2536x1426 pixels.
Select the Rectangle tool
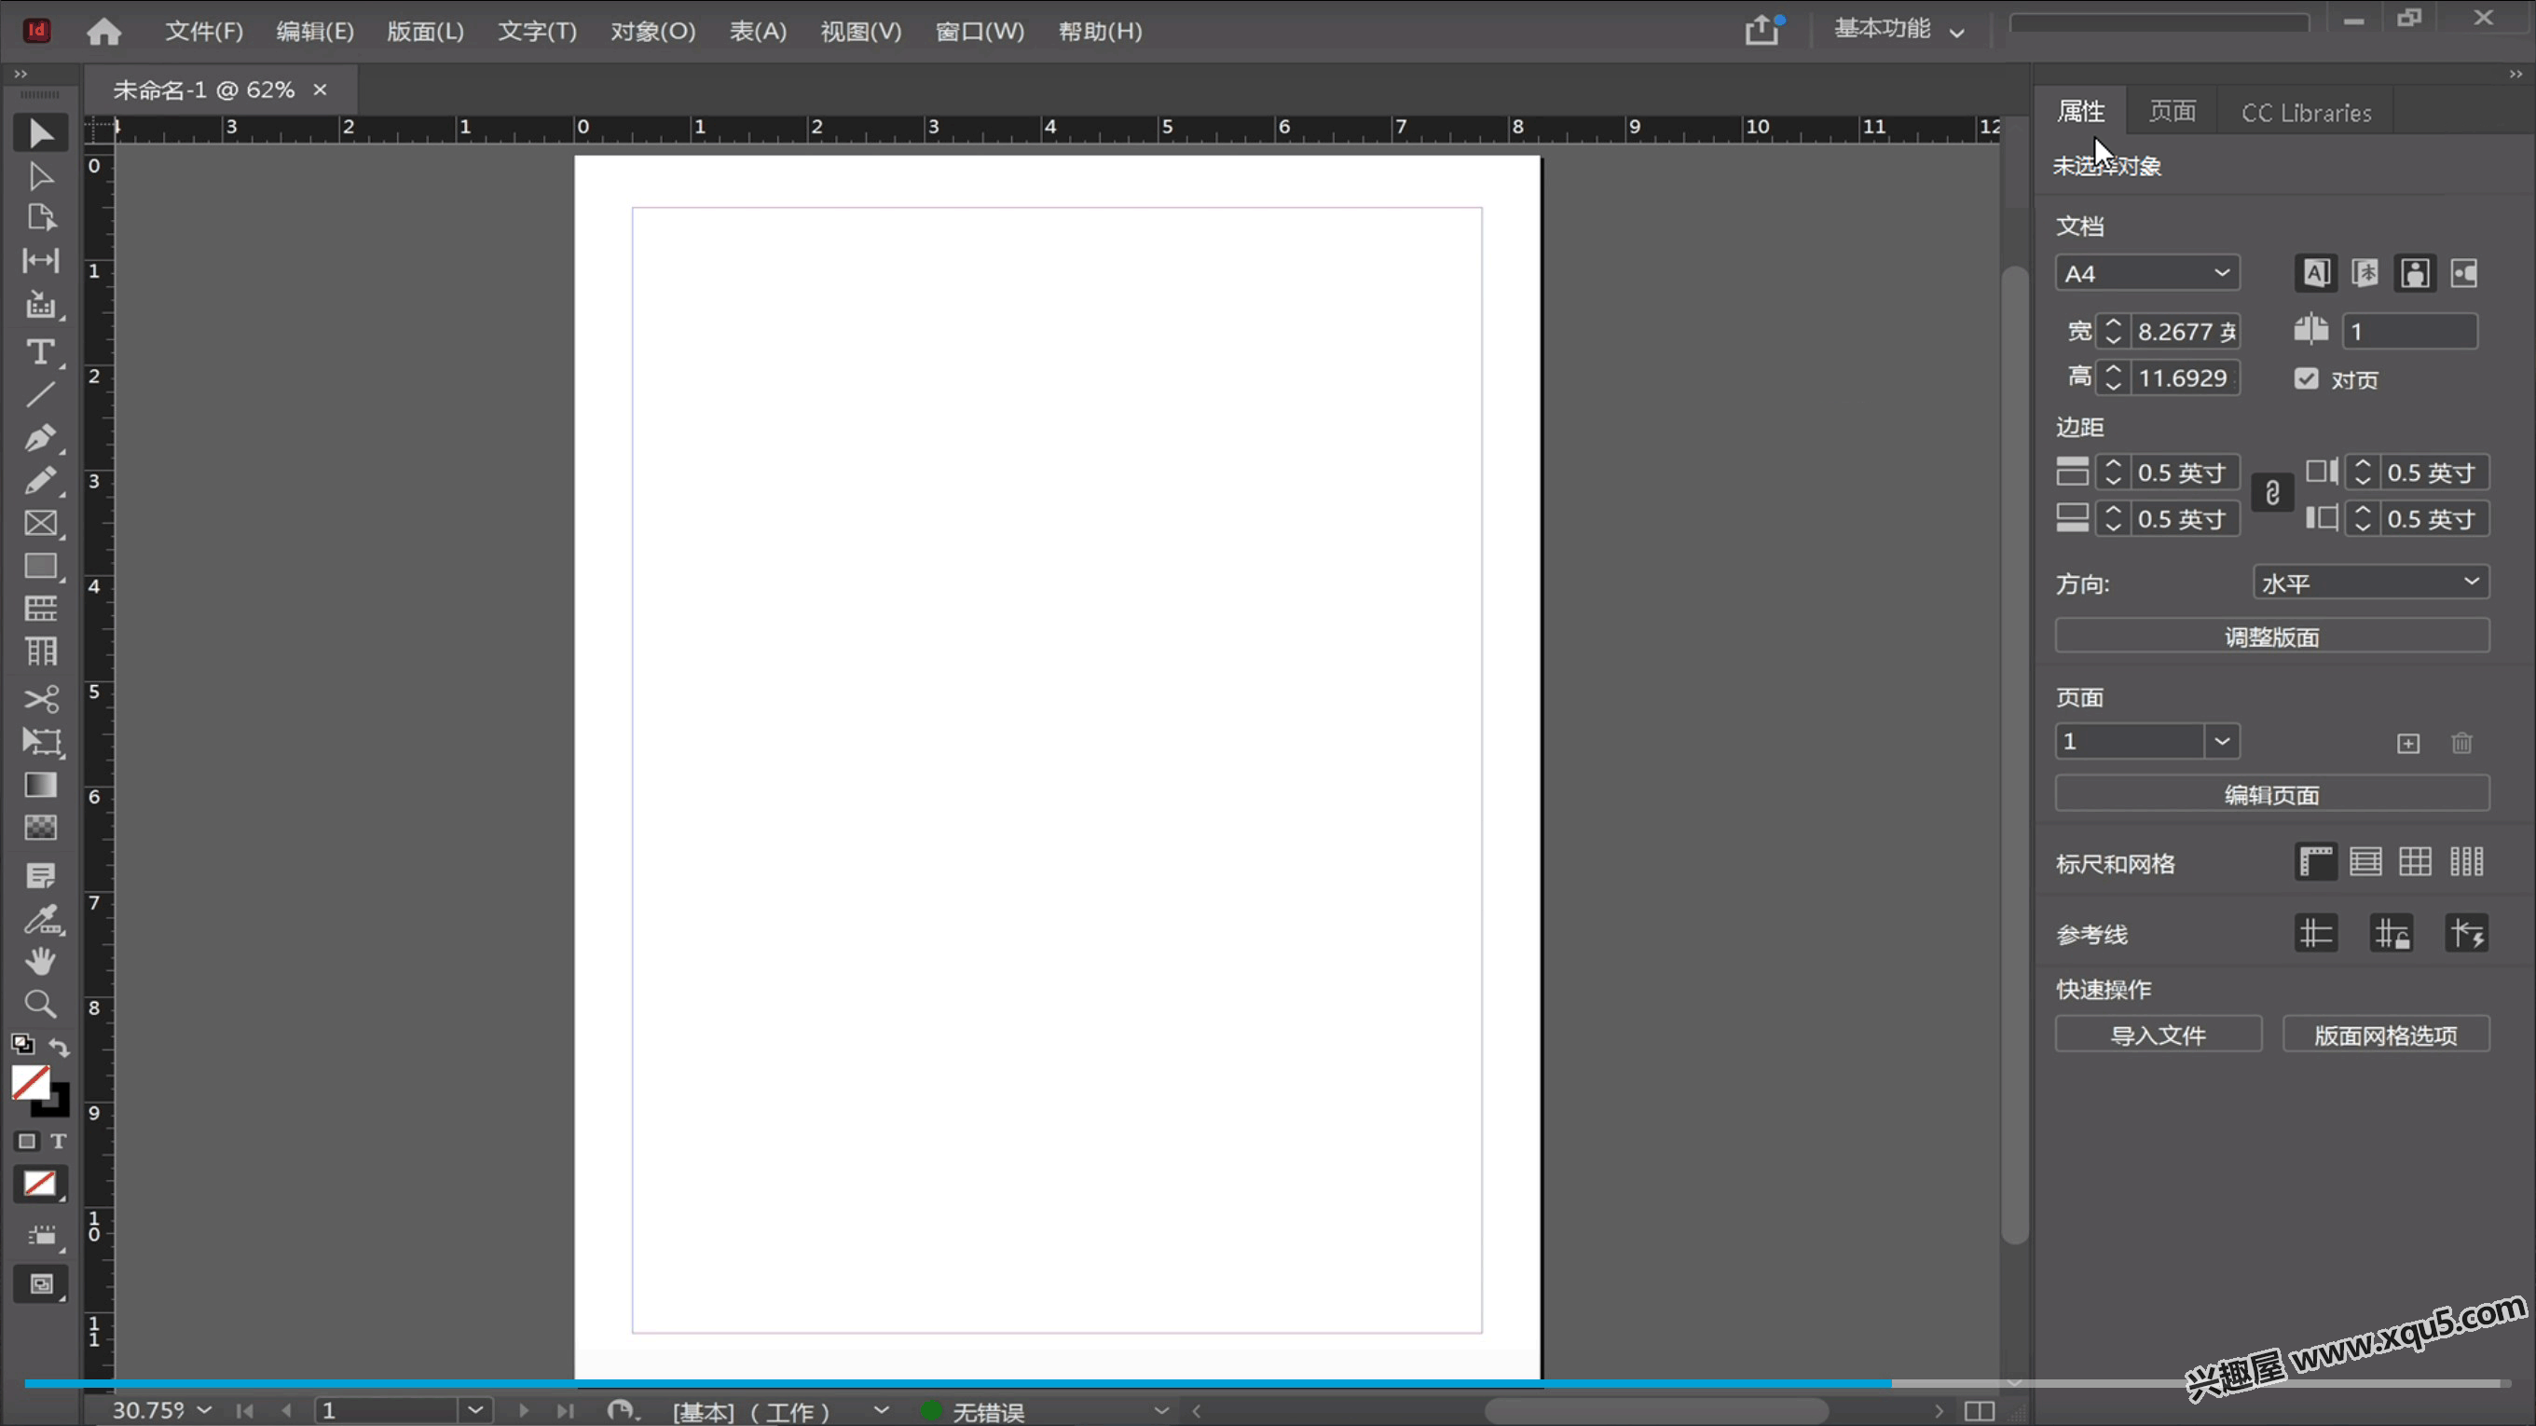[40, 566]
